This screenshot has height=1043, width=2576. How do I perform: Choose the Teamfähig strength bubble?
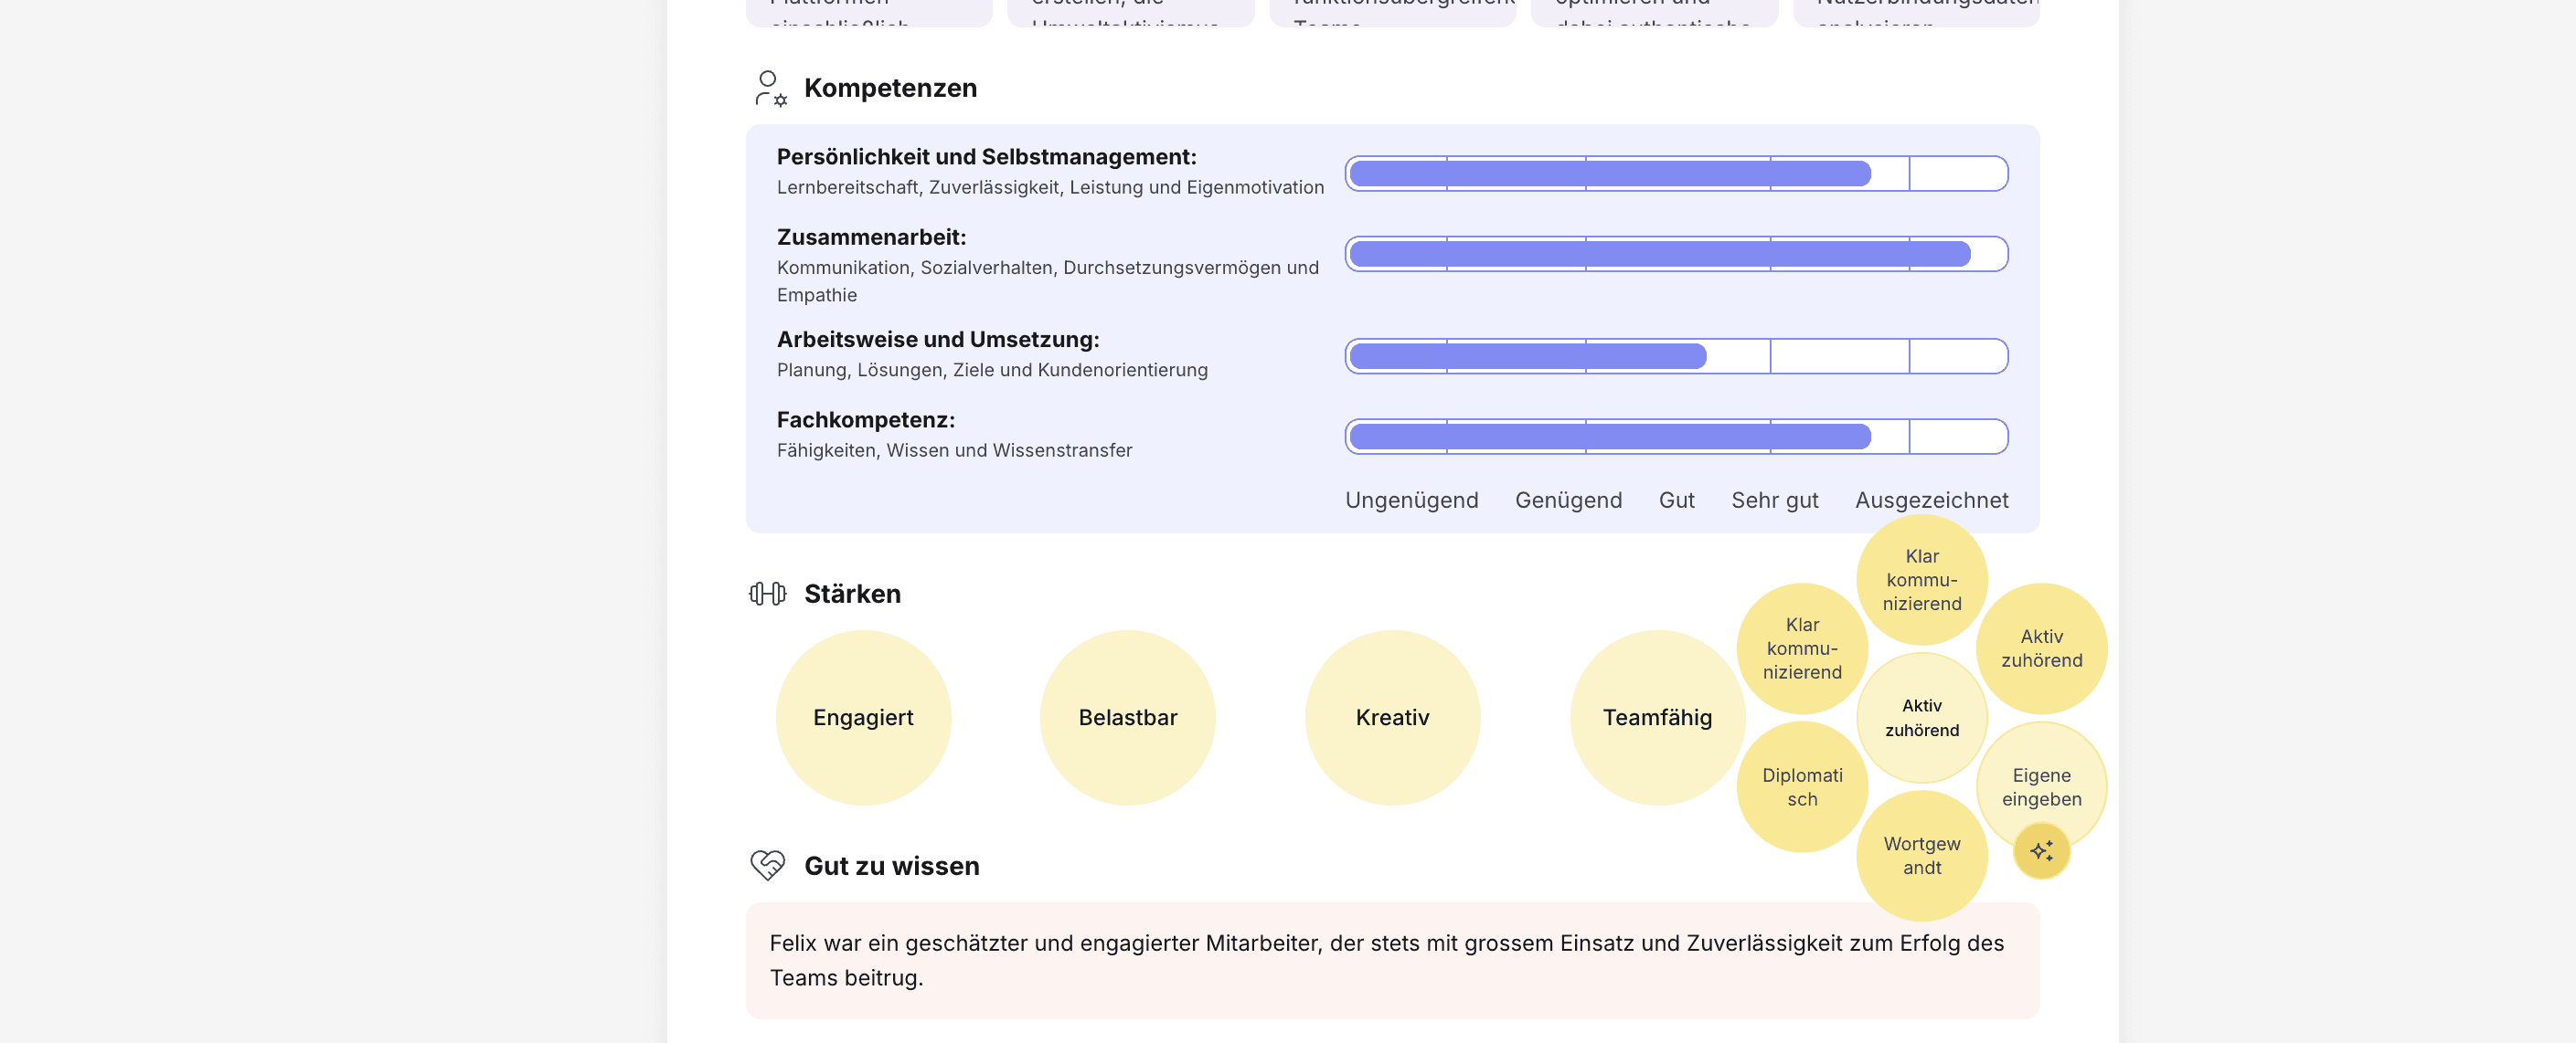pos(1656,717)
